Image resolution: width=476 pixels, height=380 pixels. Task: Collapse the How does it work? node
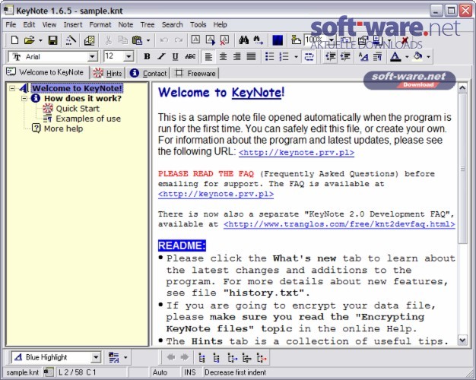[x=24, y=98]
